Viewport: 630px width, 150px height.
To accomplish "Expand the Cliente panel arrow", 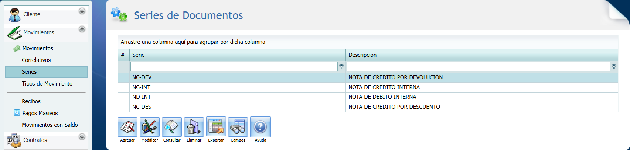I will pos(82,11).
